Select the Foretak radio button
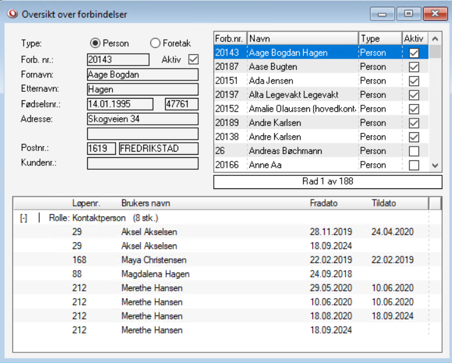Screen dimensions: 452x363 pyautogui.click(x=155, y=43)
